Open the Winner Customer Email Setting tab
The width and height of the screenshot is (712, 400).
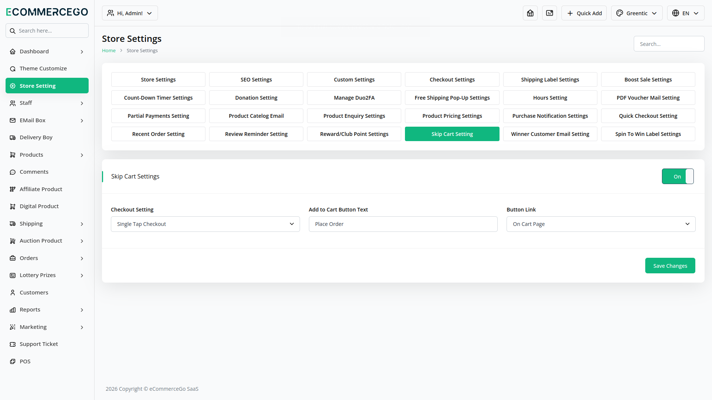[550, 134]
